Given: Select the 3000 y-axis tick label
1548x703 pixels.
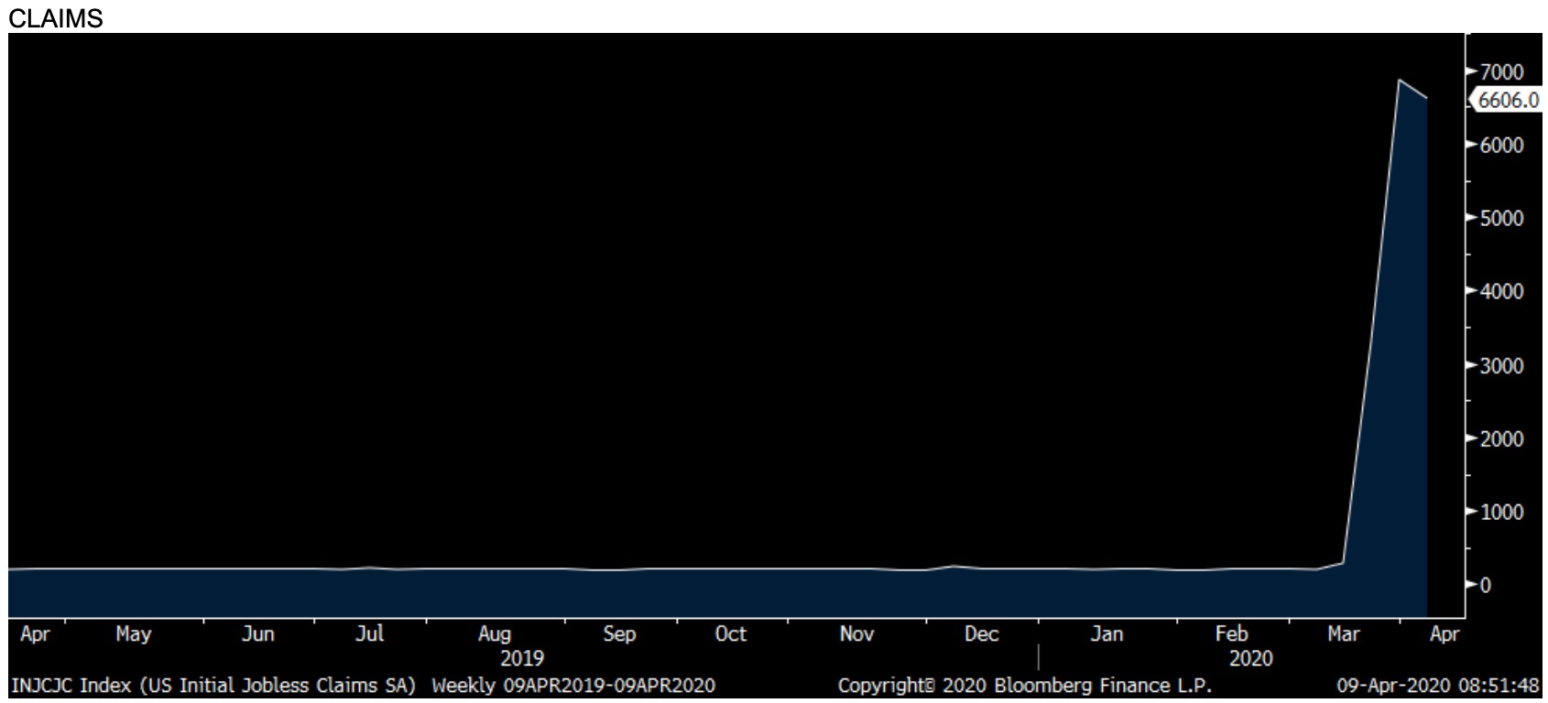Looking at the screenshot, I should click(x=1500, y=366).
